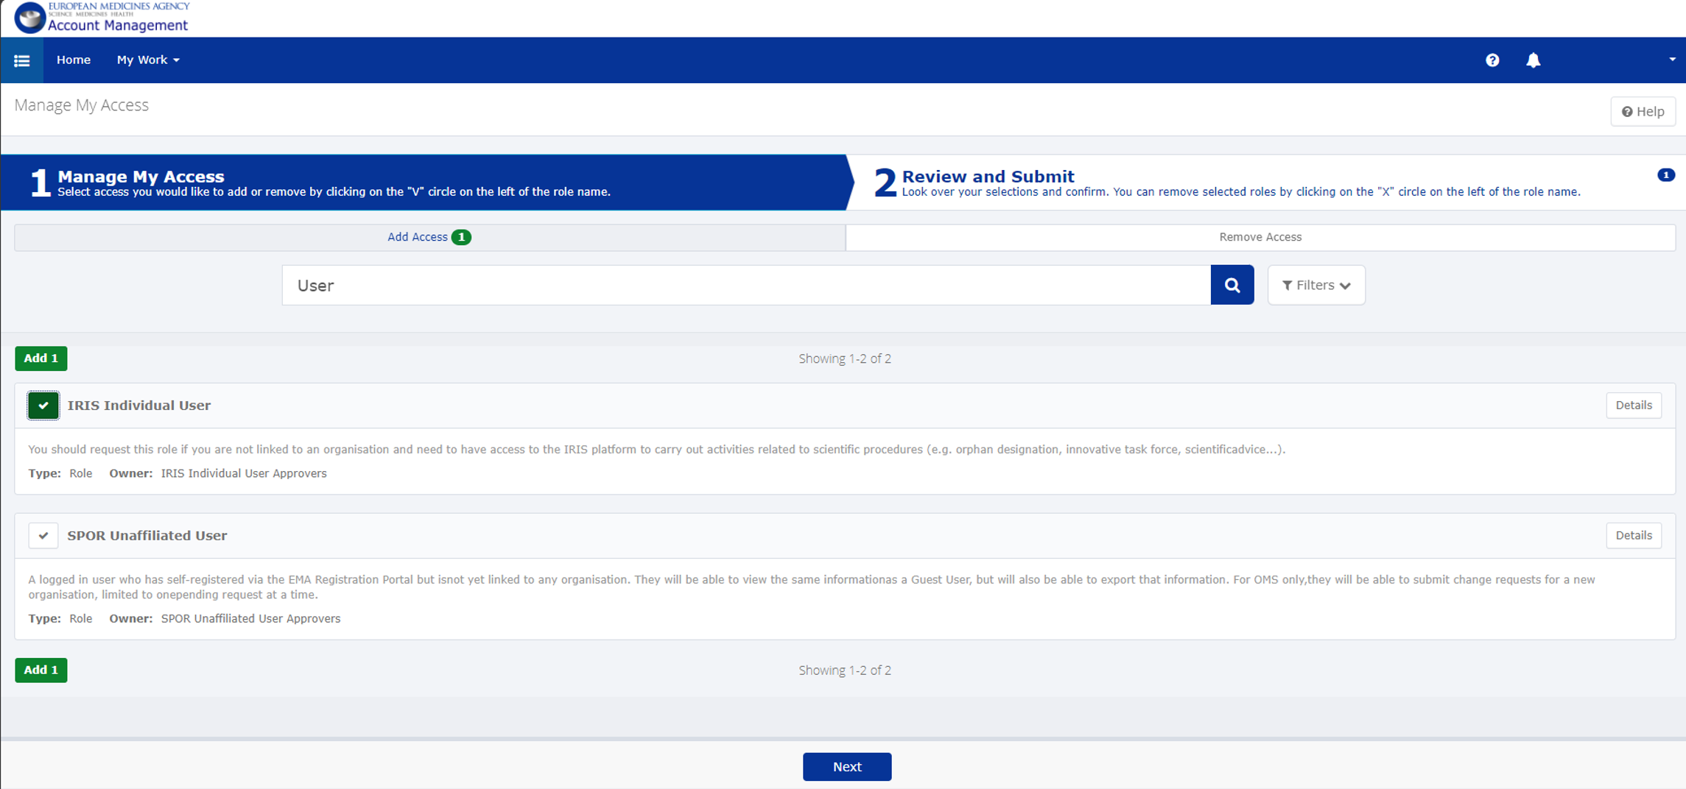This screenshot has height=789, width=1686.
Task: Click the European Medicines Agency logo
Action: coord(29,17)
